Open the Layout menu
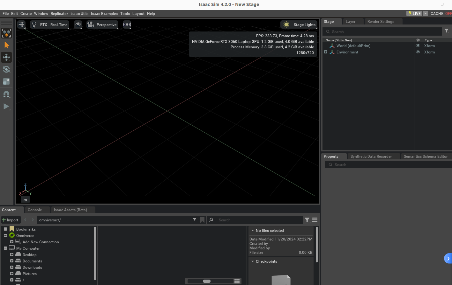452x285 pixels. (138, 14)
